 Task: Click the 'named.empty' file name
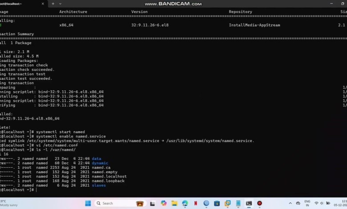pos(105,172)
